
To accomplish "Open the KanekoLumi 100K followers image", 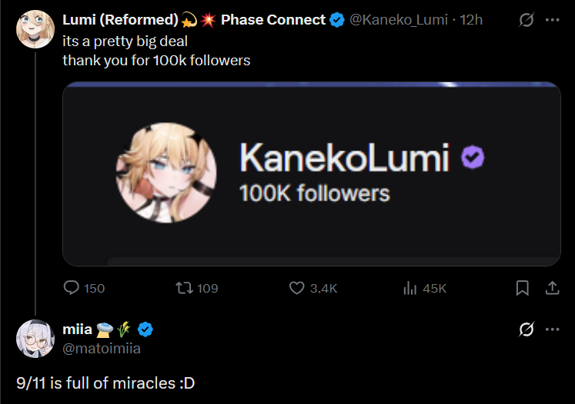I will 311,174.
